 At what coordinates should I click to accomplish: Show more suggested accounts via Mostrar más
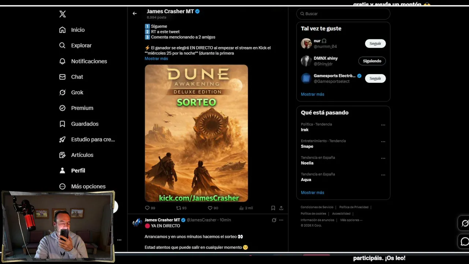coord(313,94)
